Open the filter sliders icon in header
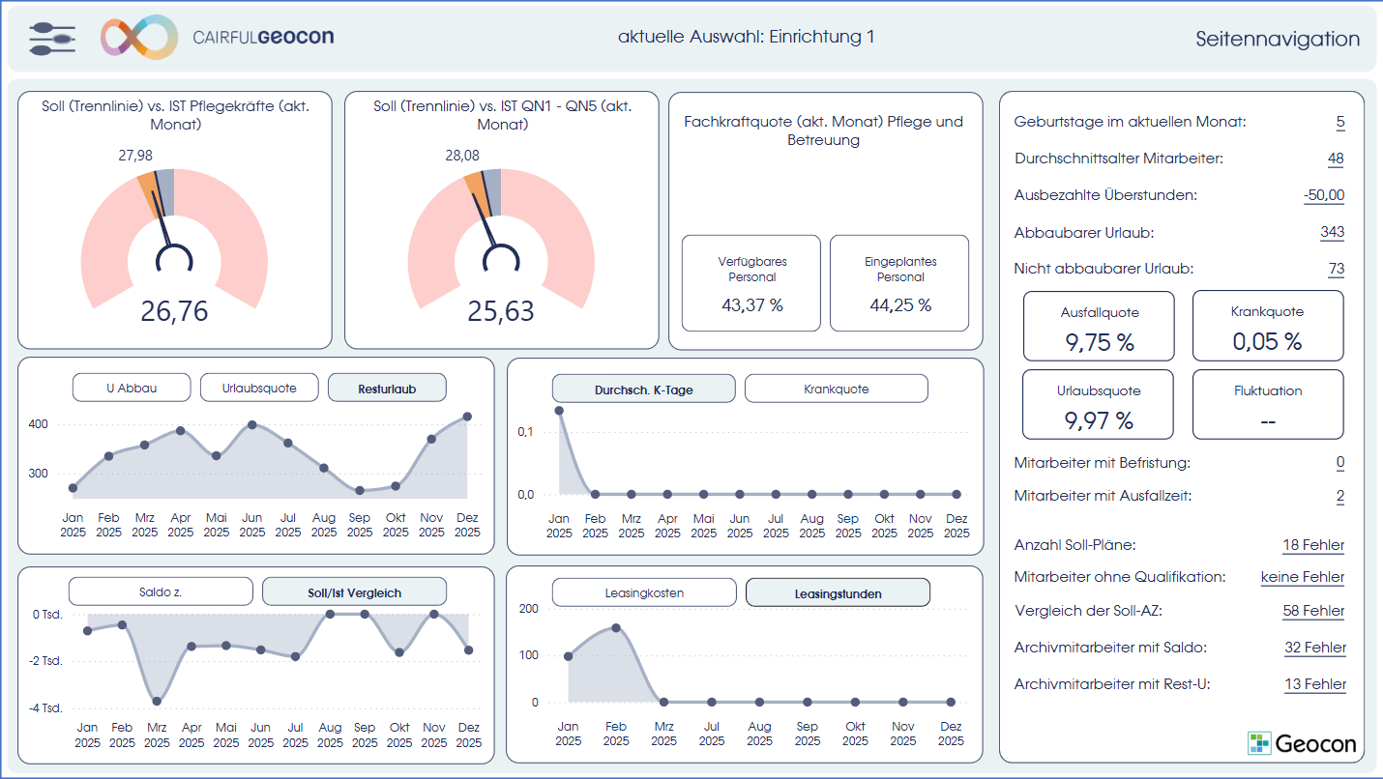This screenshot has width=1383, height=779. (51, 39)
